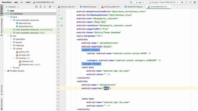Image resolution: width=198 pixels, height=111 pixels.
Task: Open the Bookmarks tool window sidebar button
Action: coord(2,104)
